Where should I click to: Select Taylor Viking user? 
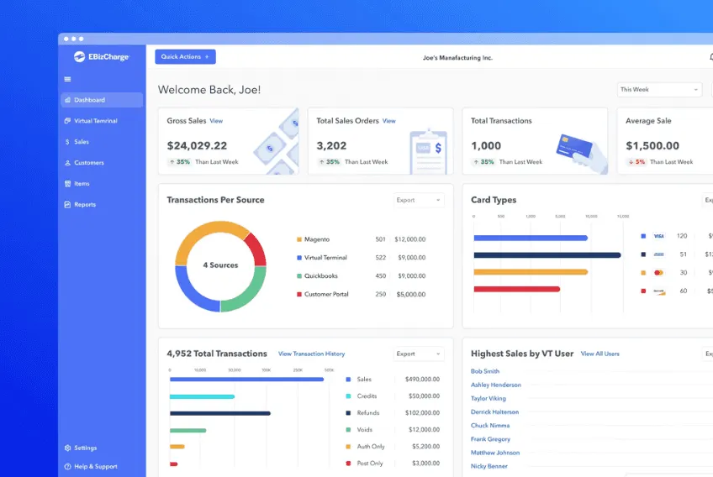point(489,399)
